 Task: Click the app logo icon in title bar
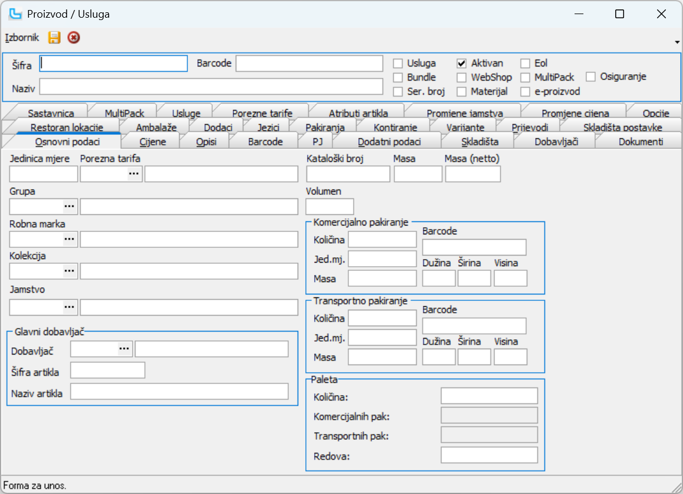click(x=15, y=14)
